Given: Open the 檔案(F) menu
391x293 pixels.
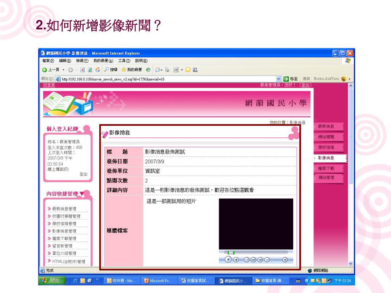Looking at the screenshot, I should click(48, 61).
